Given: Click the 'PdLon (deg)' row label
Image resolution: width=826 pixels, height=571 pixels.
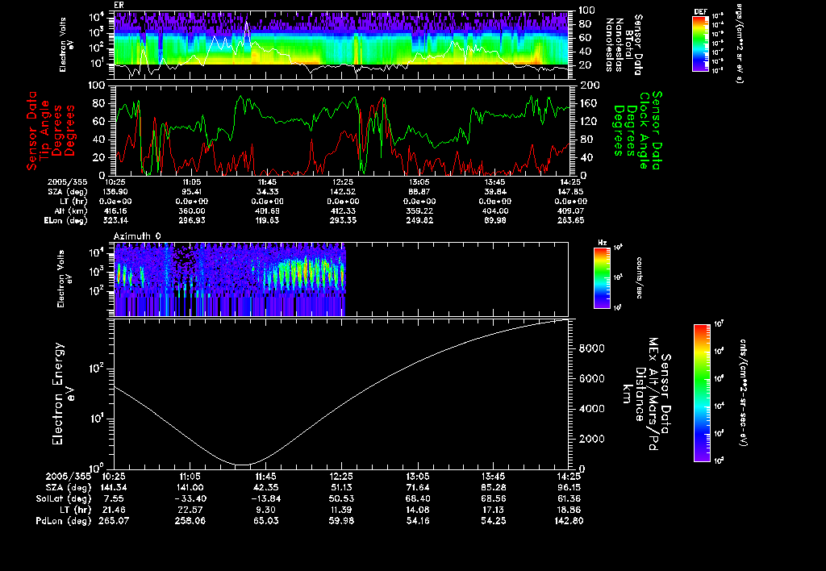Looking at the screenshot, I should pyautogui.click(x=64, y=521).
